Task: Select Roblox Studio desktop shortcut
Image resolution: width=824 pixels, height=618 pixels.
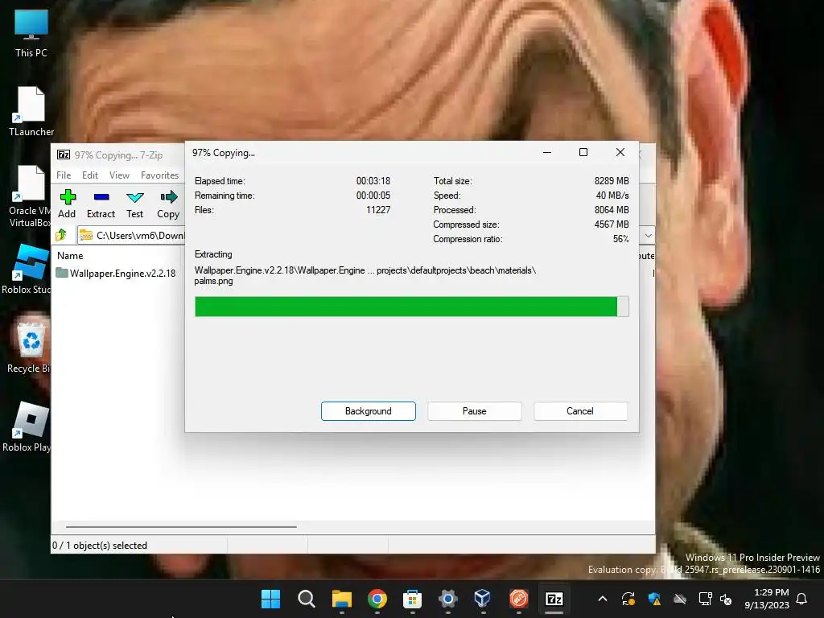Action: click(27, 269)
